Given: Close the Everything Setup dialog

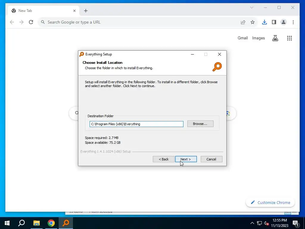Looking at the screenshot, I should coord(220,54).
